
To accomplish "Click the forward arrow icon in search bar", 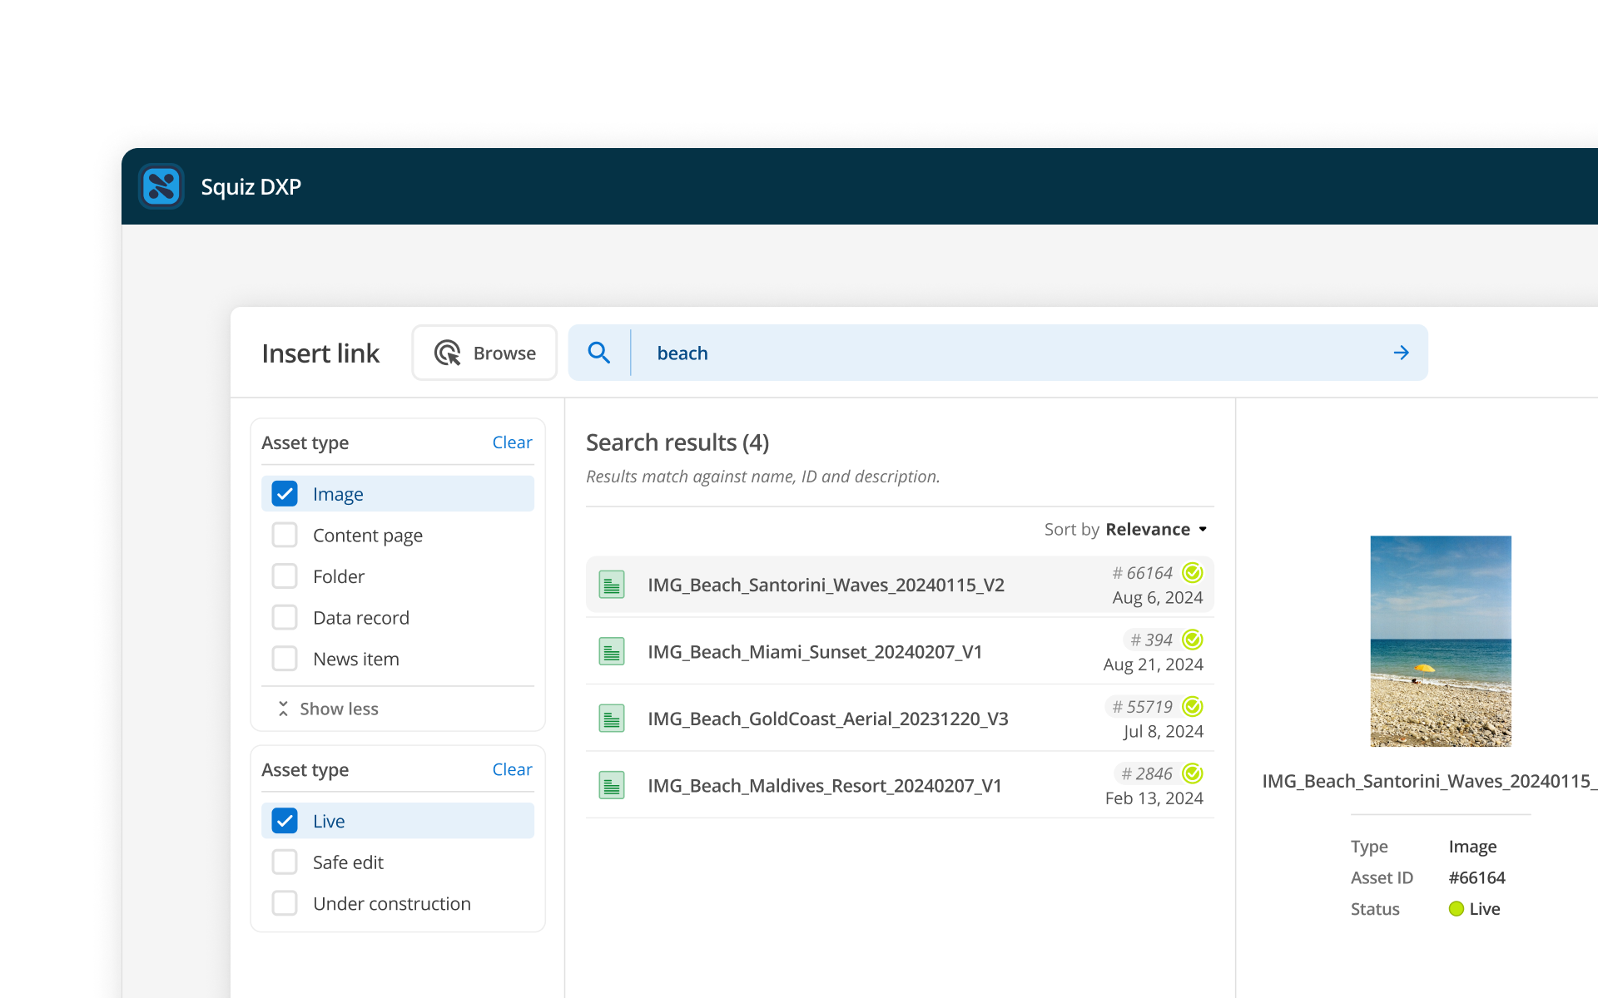I will point(1402,353).
